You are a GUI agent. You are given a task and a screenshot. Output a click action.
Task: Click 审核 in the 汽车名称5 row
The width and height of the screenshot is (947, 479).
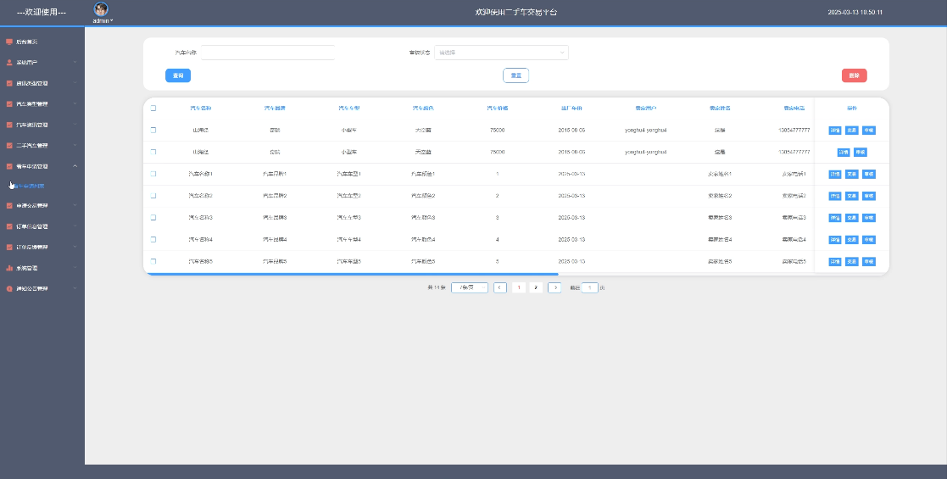(x=869, y=262)
